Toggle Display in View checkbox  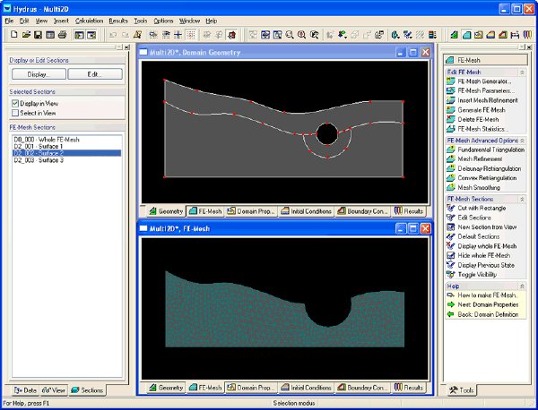pyautogui.click(x=15, y=104)
